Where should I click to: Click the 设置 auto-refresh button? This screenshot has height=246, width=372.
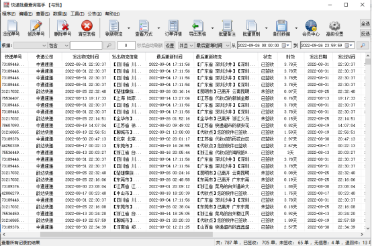click(x=170, y=45)
